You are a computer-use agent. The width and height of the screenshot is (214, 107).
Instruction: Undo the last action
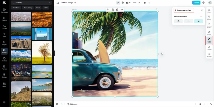[x=145, y=3]
